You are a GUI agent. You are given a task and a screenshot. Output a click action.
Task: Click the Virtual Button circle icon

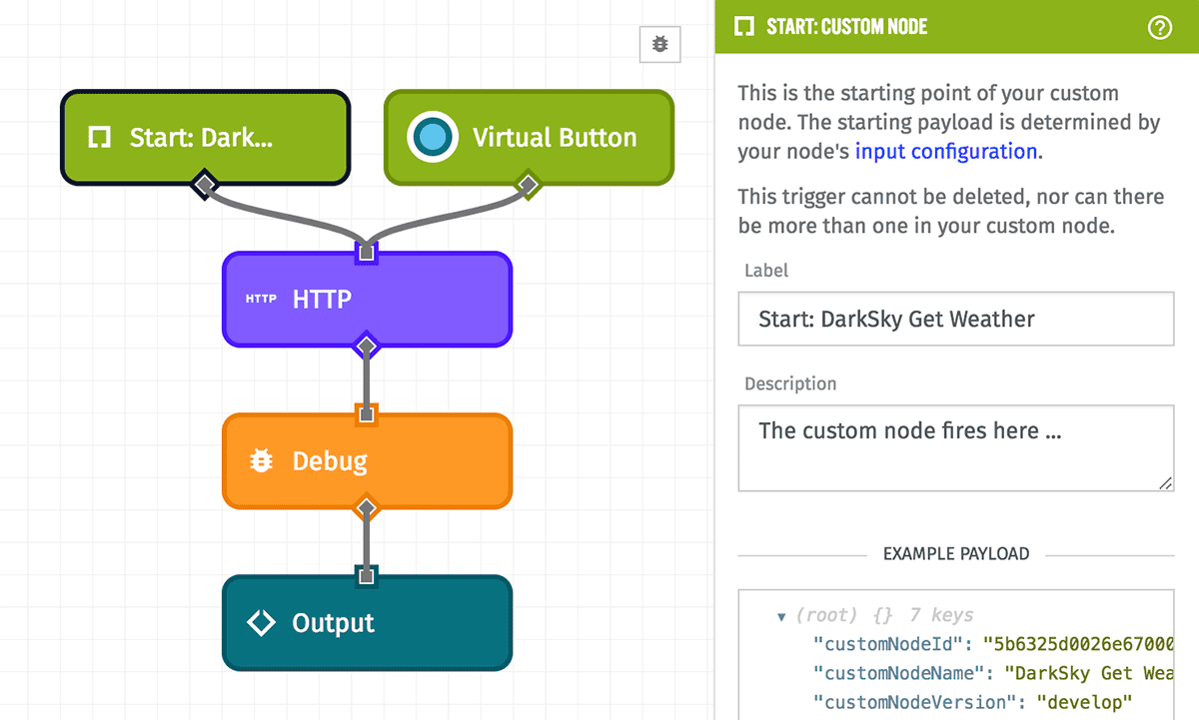[432, 138]
